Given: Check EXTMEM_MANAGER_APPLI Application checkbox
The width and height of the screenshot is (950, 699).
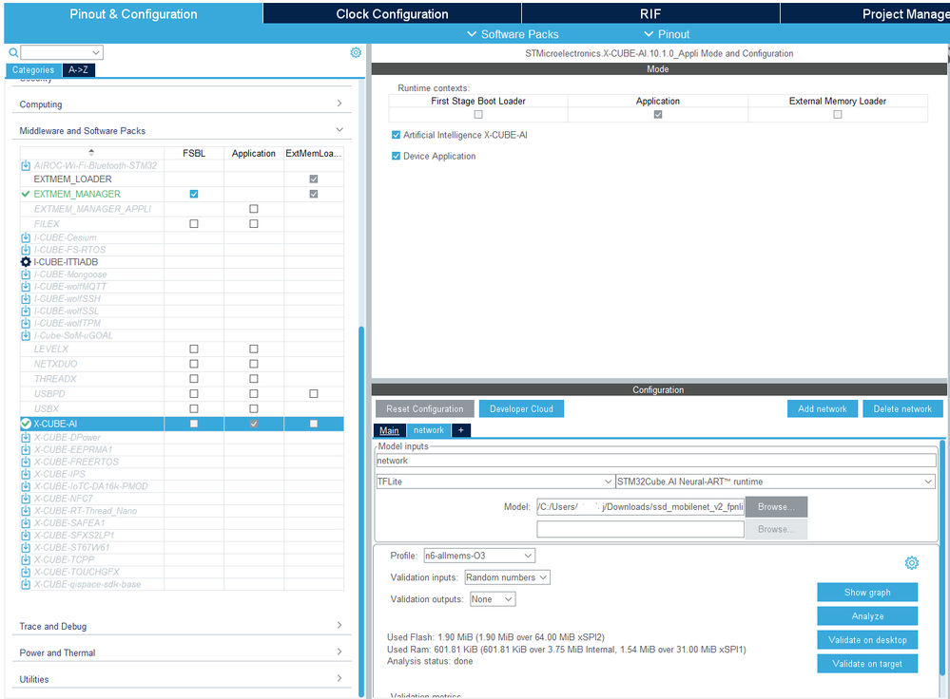Looking at the screenshot, I should coord(253,209).
